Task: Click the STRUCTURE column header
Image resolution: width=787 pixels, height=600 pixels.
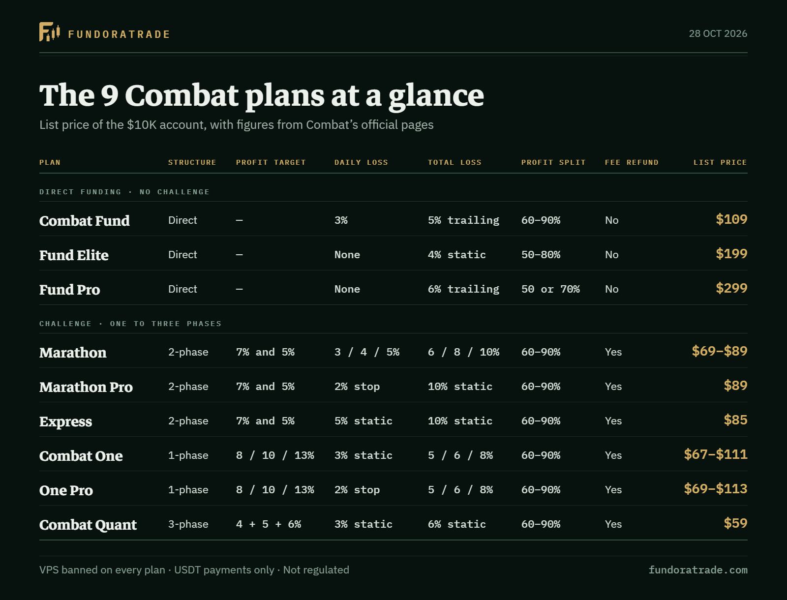Action: pos(192,162)
